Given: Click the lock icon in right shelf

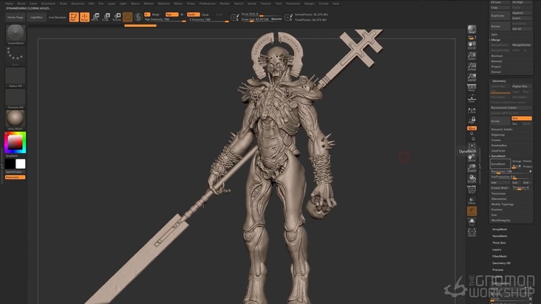Looking at the screenshot, I should [x=472, y=120].
